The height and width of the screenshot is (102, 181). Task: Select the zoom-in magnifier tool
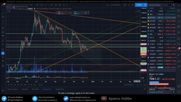coord(3,44)
